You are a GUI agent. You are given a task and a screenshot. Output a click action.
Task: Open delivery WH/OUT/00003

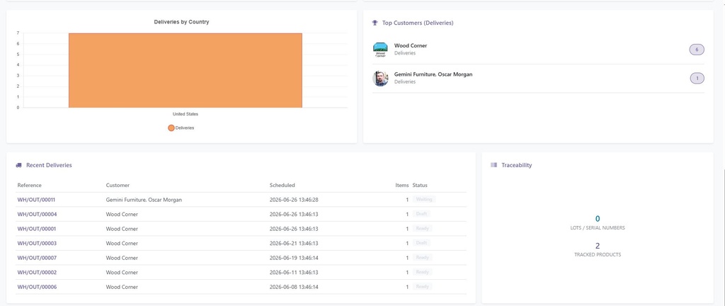tap(37, 243)
